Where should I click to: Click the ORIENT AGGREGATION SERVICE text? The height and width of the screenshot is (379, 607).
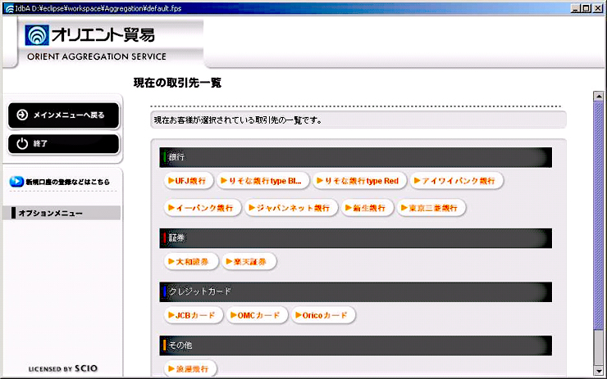click(x=97, y=56)
